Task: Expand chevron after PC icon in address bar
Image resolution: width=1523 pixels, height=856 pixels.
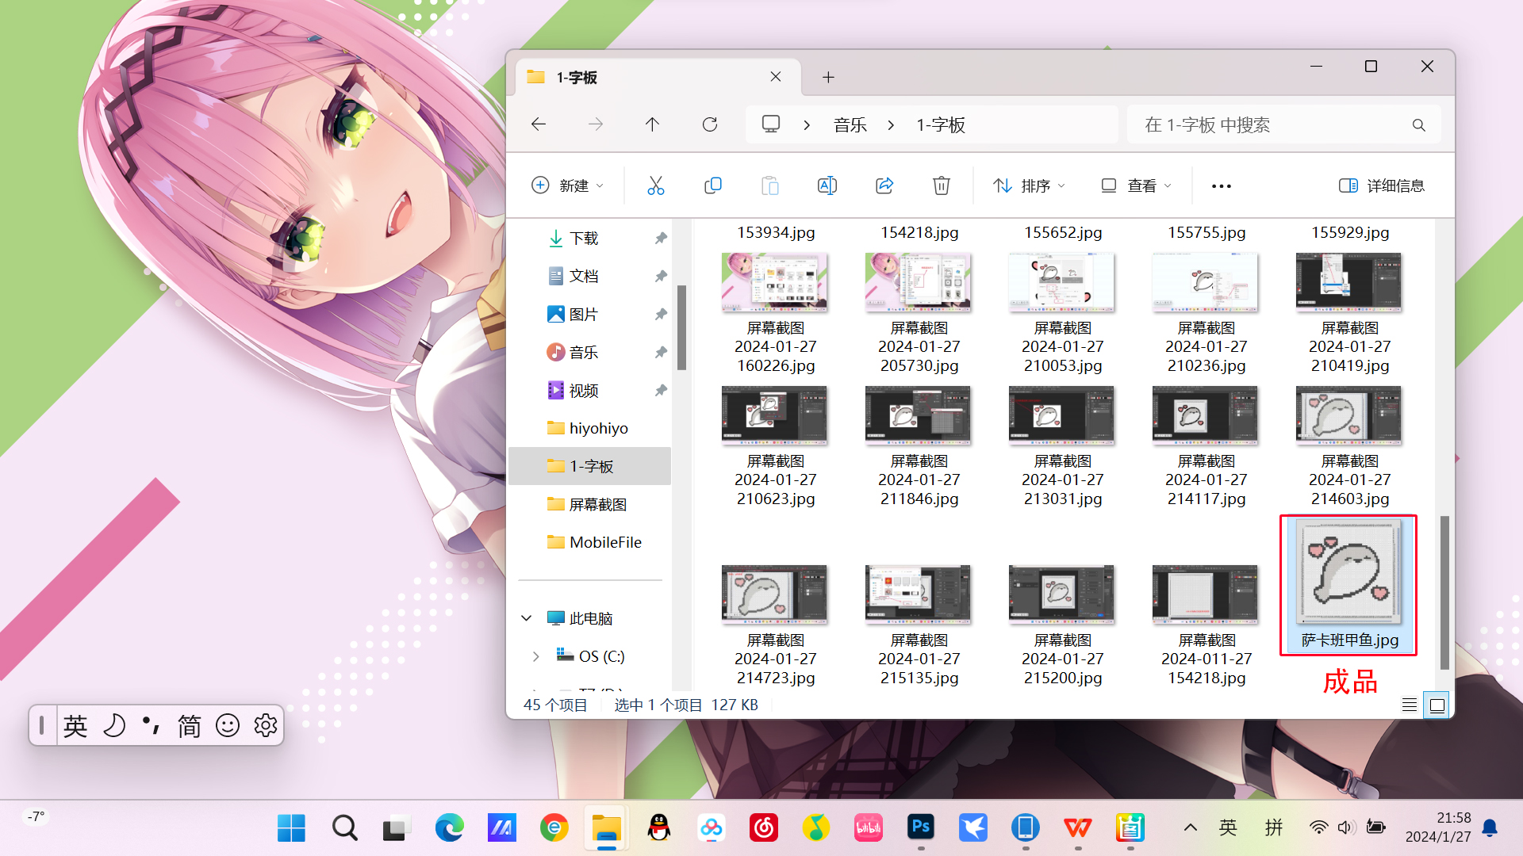Action: [x=807, y=125]
